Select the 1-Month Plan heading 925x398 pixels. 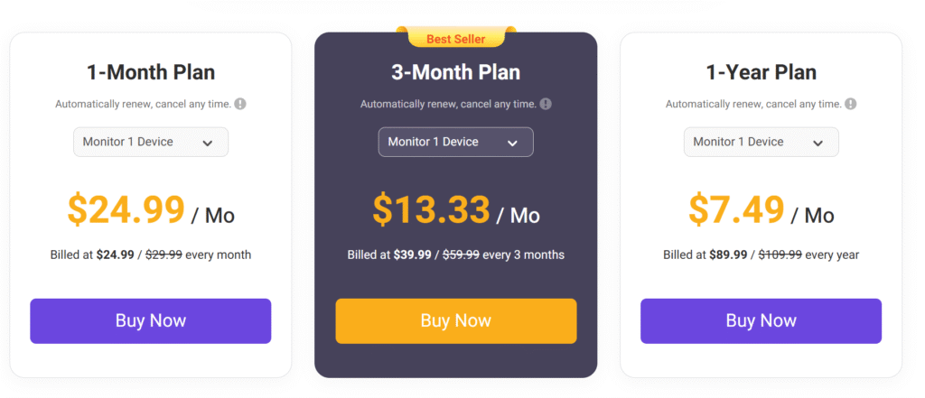click(x=151, y=72)
